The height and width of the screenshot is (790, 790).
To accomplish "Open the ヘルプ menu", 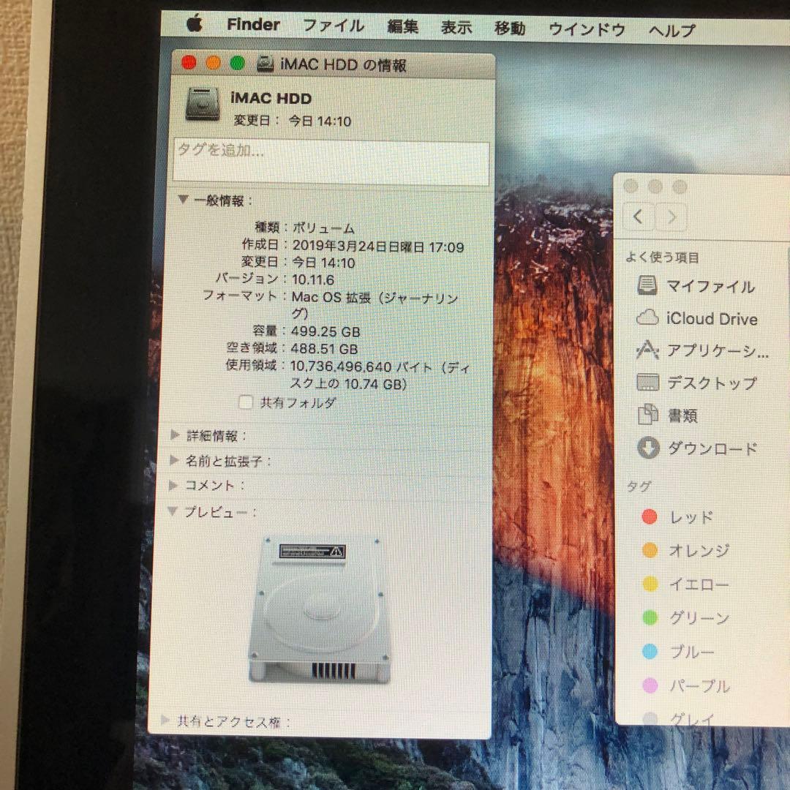I will 671,31.
